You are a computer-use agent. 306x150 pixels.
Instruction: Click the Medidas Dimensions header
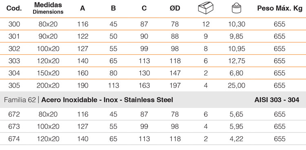pyautogui.click(x=48, y=8)
